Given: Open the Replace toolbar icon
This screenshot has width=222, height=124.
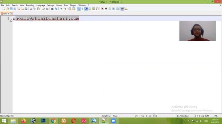Looking at the screenshot, I should click(56, 9).
